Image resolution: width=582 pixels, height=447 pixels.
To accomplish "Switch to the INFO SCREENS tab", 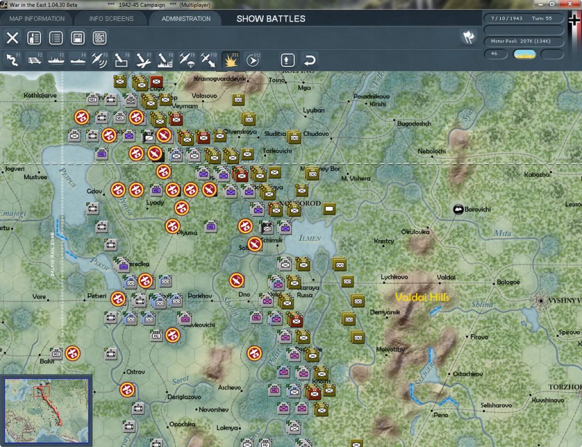I will (111, 19).
